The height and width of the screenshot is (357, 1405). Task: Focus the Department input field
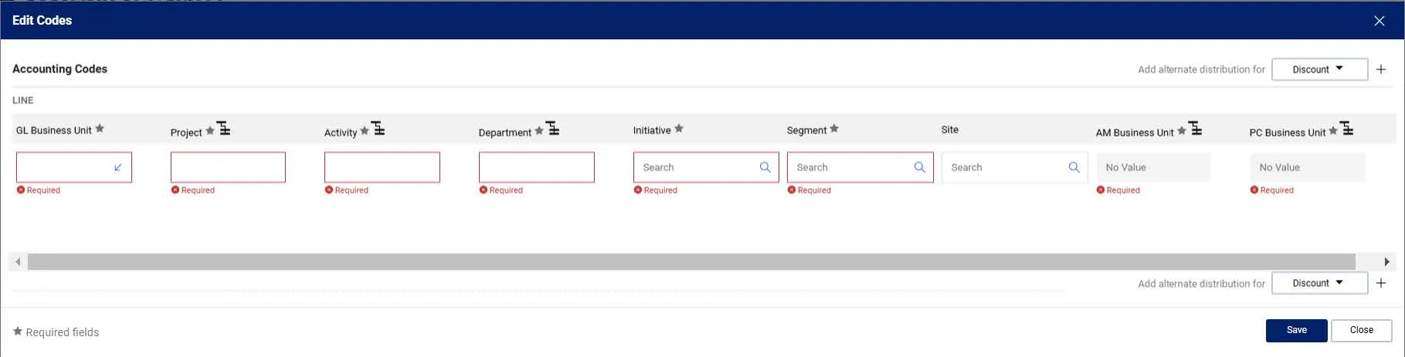[537, 167]
